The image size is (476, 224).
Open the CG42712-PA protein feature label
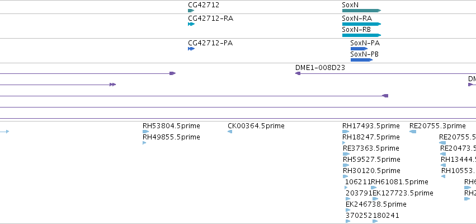click(x=210, y=43)
